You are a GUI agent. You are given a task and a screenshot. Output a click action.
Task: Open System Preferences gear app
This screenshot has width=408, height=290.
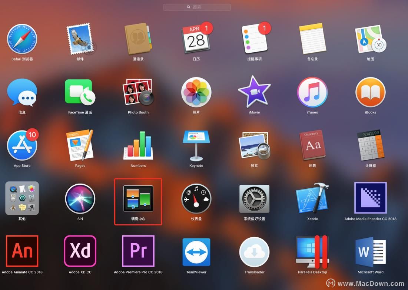(x=254, y=199)
